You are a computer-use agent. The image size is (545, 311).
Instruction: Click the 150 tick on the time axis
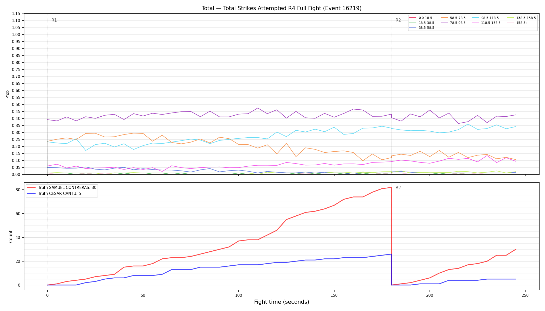click(x=334, y=295)
